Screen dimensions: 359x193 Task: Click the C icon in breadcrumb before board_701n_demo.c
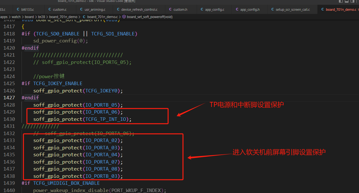(x=84, y=17)
